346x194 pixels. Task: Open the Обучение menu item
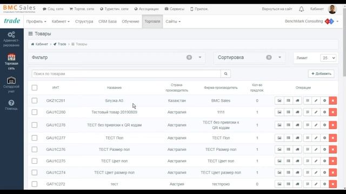130,22
